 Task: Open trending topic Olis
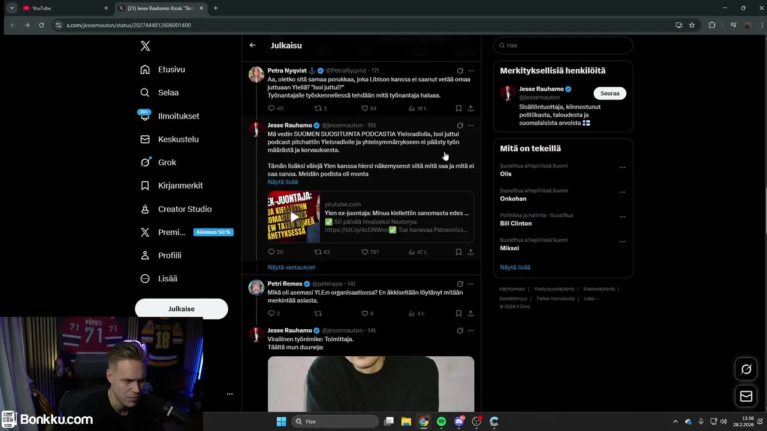pos(506,174)
